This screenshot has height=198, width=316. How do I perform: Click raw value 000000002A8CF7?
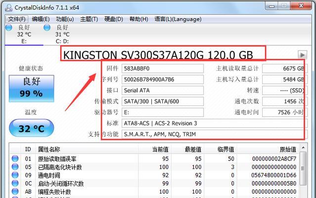coord(274,159)
